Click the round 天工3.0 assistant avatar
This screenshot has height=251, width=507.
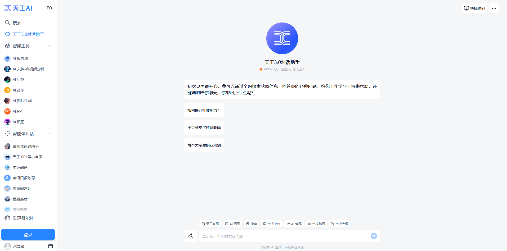282,38
